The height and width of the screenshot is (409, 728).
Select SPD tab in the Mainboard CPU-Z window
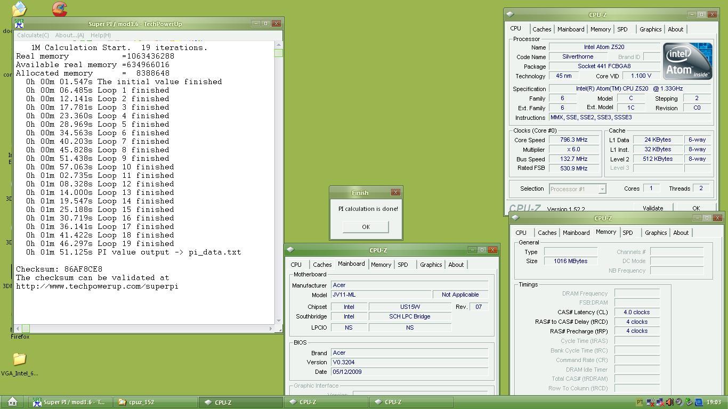(403, 265)
